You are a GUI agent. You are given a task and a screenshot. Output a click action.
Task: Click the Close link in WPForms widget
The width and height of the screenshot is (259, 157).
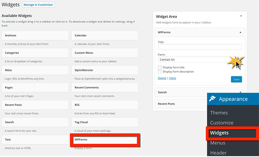pyautogui.click(x=173, y=78)
